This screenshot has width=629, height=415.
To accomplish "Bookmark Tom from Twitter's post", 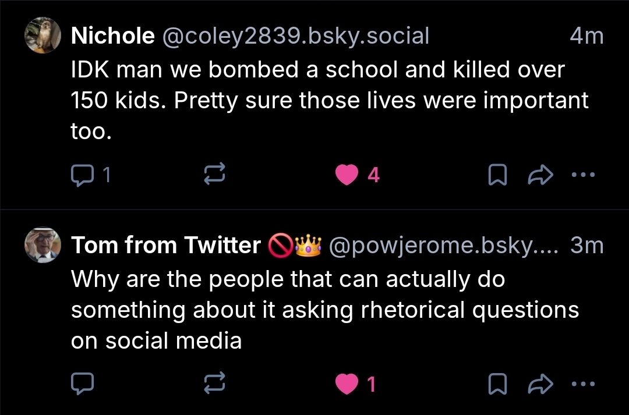I will click(496, 383).
